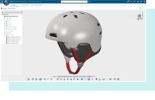Screen dimensions: 155x100
Task: Select the View toolbar tab
Action: point(95,76)
